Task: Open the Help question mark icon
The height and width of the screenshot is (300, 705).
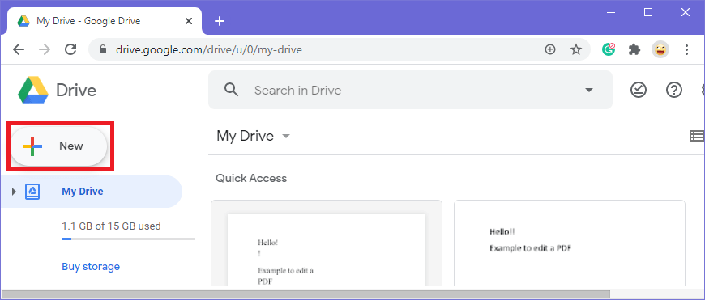Action: 674,90
